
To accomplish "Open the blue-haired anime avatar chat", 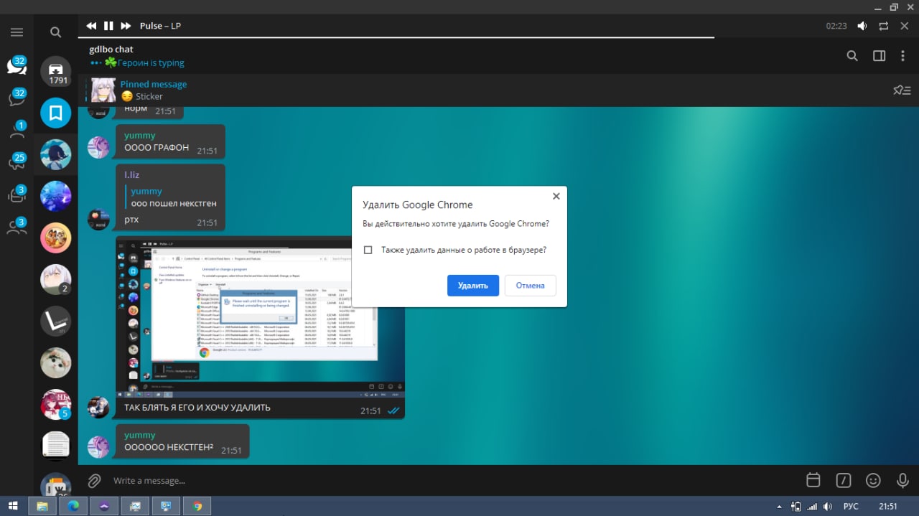I will click(56, 154).
